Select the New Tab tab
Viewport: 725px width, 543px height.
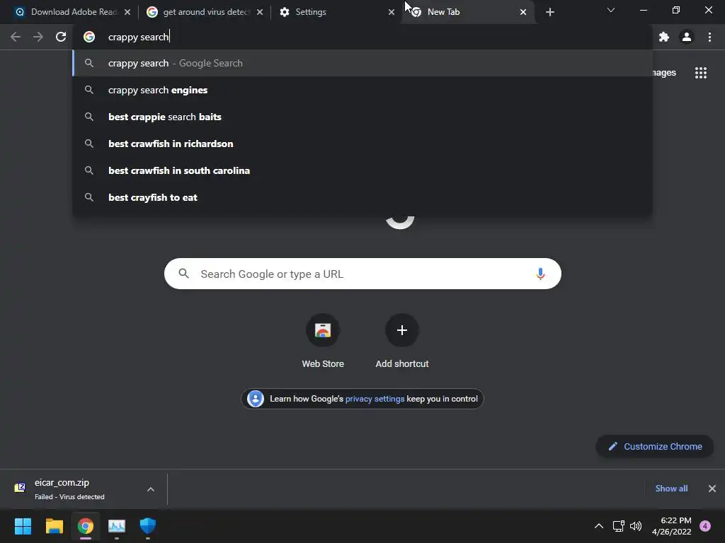pyautogui.click(x=467, y=12)
